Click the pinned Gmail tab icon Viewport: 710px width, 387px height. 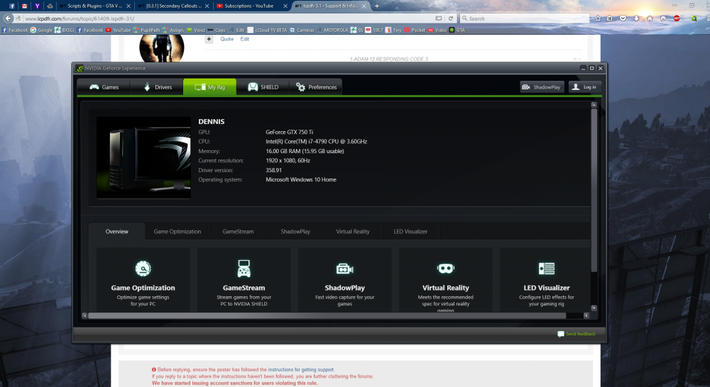tap(24, 6)
